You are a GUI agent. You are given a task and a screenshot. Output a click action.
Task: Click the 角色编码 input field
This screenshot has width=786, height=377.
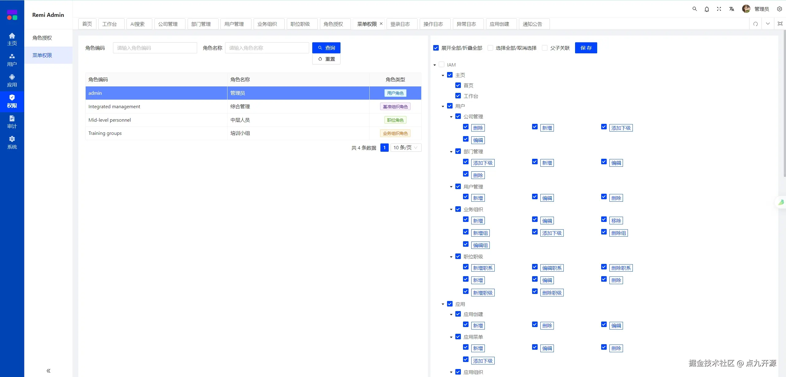click(x=155, y=48)
